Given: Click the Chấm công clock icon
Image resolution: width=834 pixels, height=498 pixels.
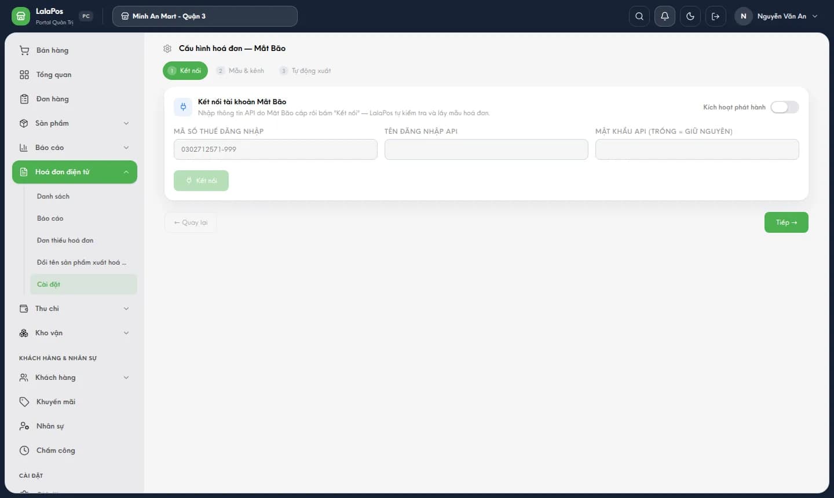Looking at the screenshot, I should click(x=24, y=451).
